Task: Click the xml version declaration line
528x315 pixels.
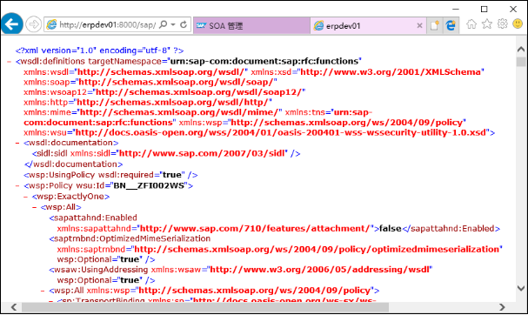Action: (x=99, y=50)
